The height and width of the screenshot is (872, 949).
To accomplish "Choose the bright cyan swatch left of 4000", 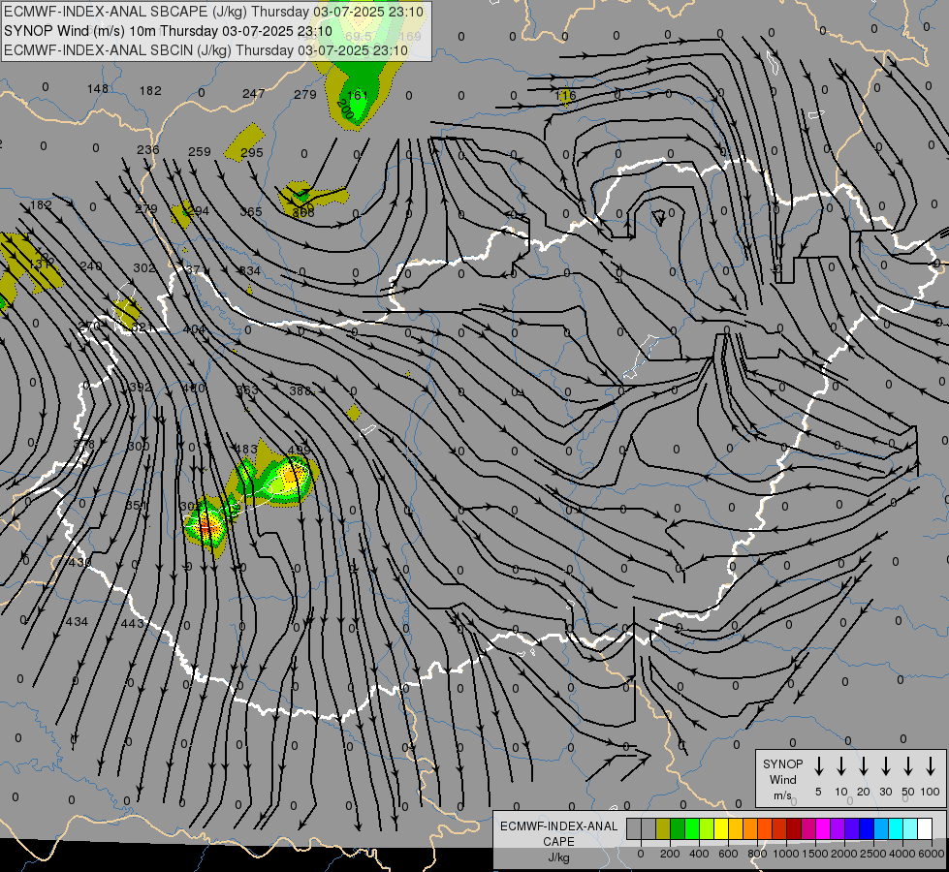I will point(895,829).
